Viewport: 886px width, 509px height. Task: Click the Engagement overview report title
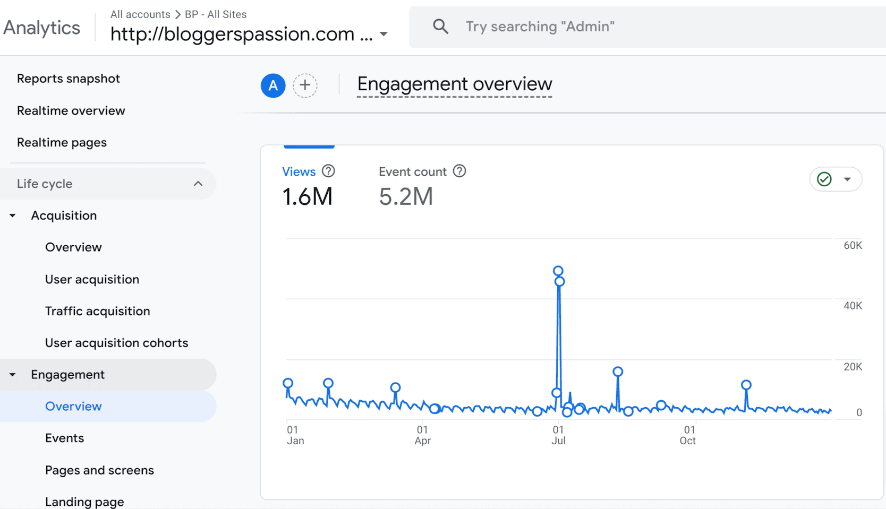pyautogui.click(x=455, y=84)
